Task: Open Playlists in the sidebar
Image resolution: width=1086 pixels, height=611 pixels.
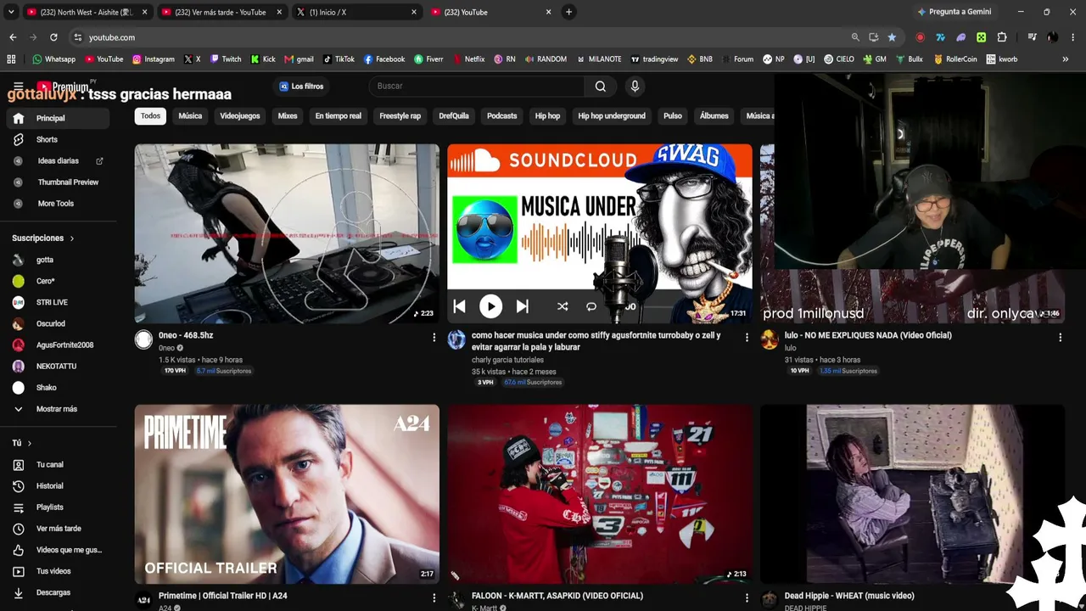Action: click(58, 507)
